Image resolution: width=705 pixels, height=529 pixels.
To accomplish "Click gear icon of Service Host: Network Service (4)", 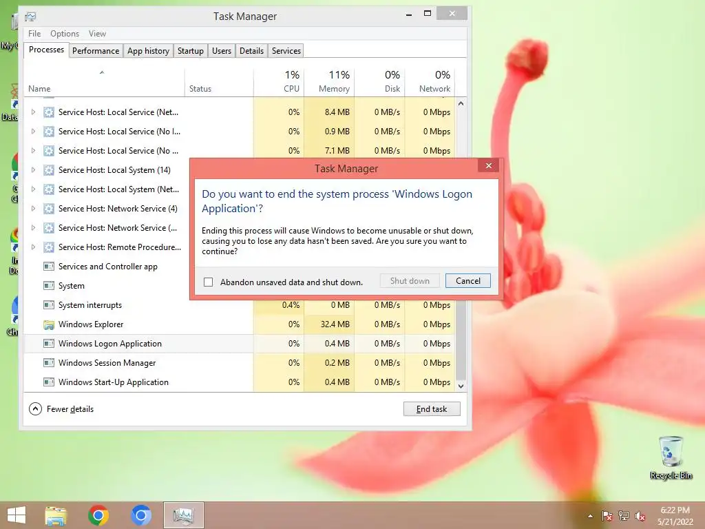I will pyautogui.click(x=49, y=209).
